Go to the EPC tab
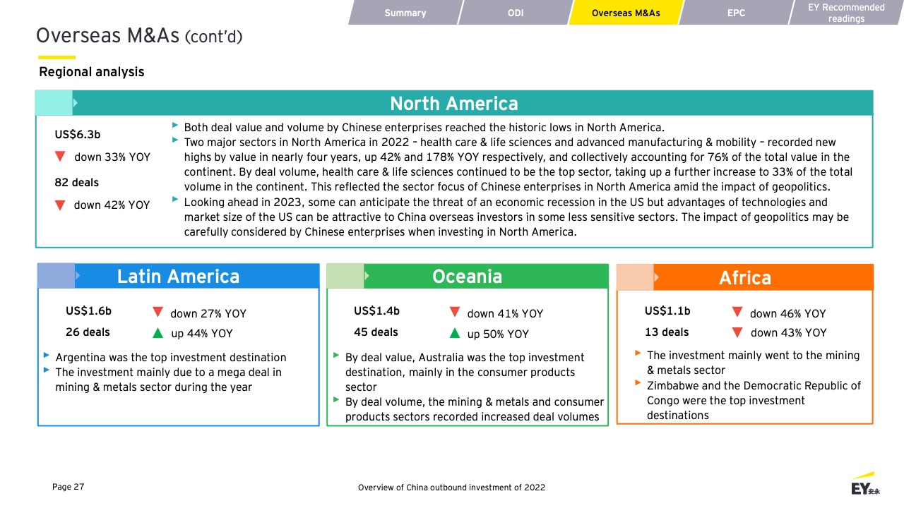The height and width of the screenshot is (508, 904). [x=736, y=13]
